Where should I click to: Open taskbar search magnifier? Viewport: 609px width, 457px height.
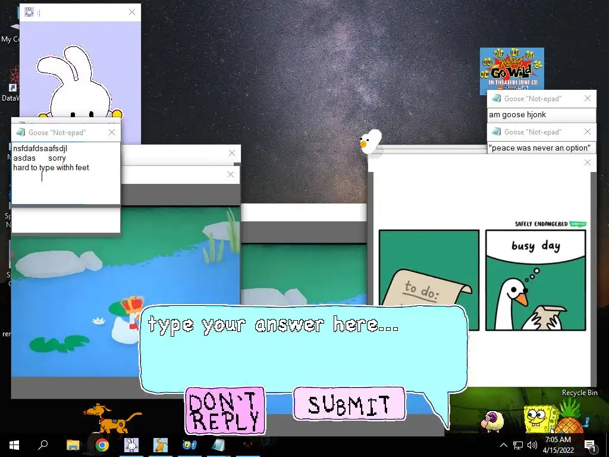point(43,445)
